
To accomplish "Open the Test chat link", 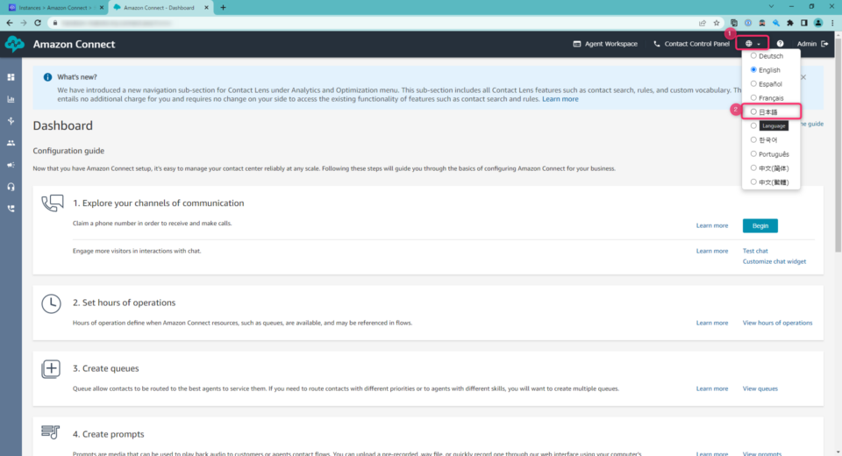I will pyautogui.click(x=755, y=251).
